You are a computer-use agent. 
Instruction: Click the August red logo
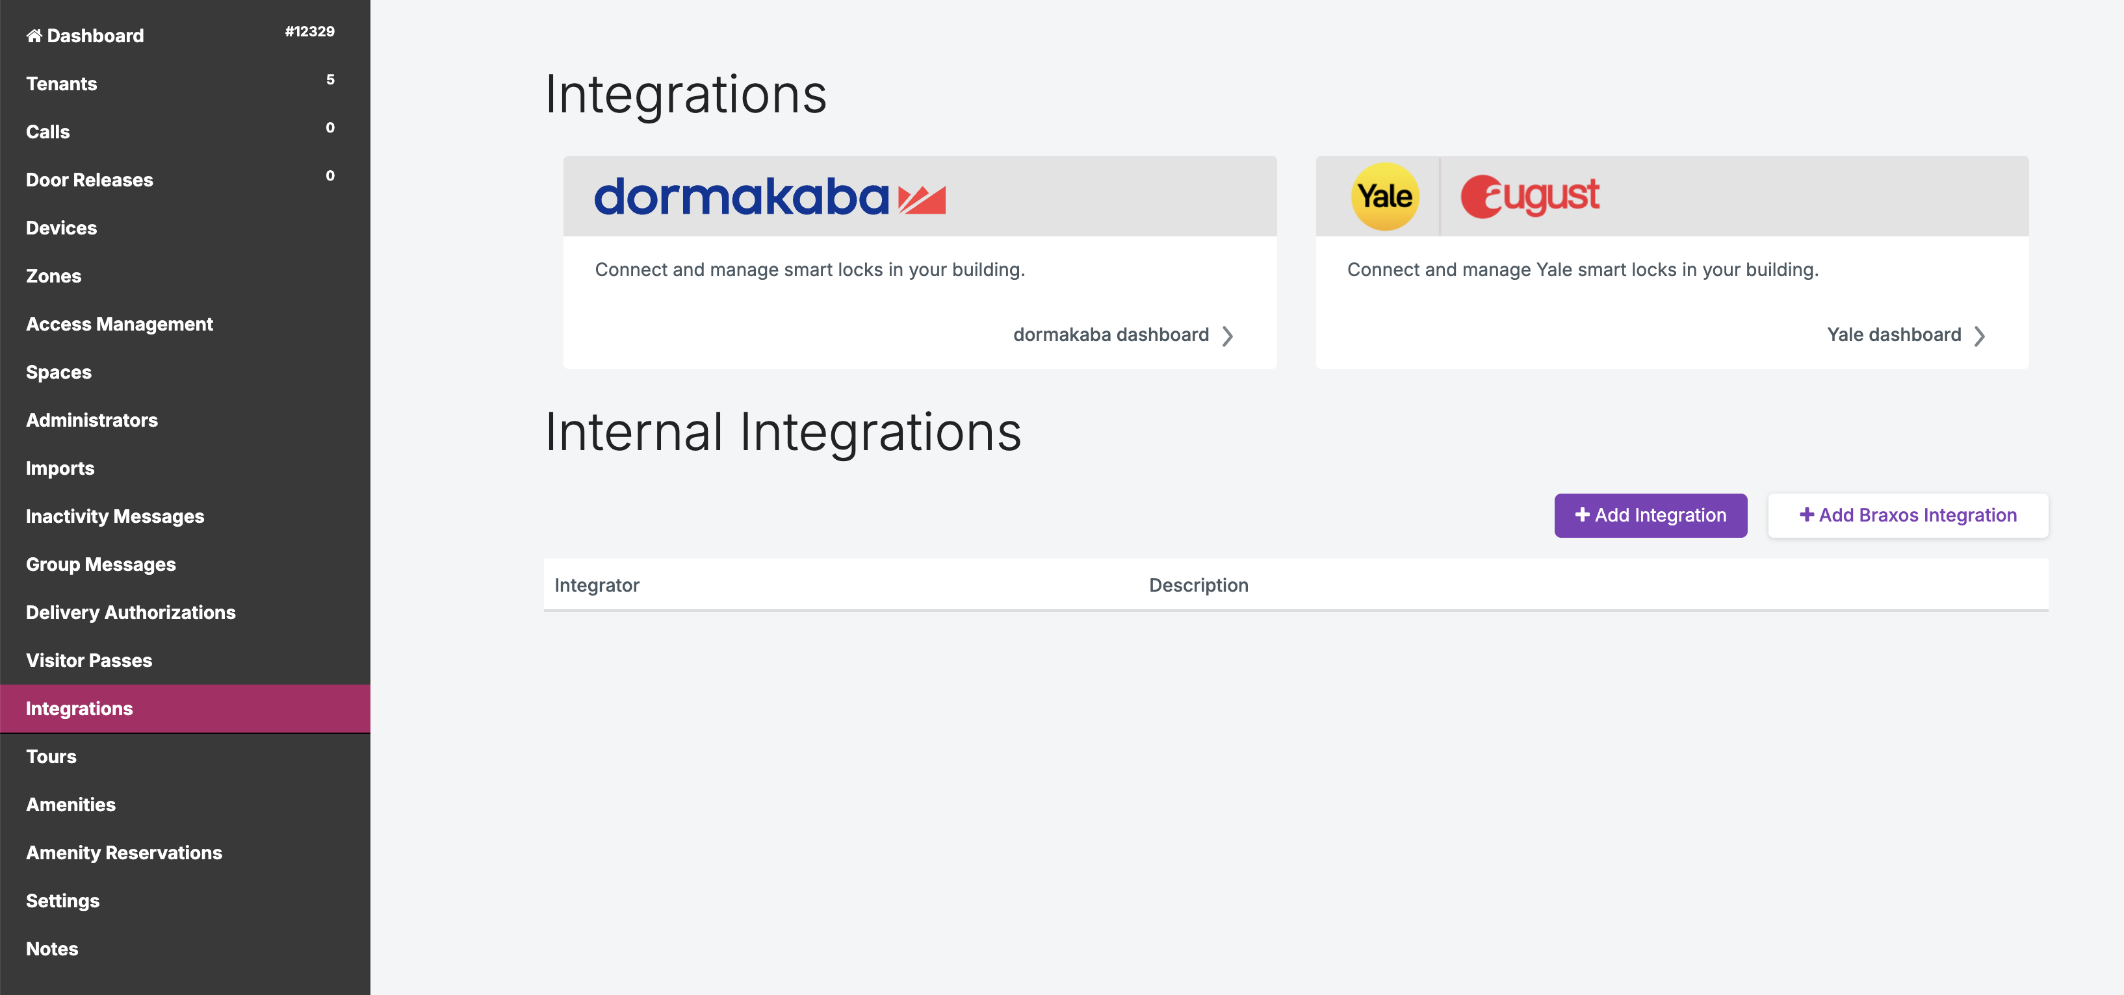(x=1529, y=197)
